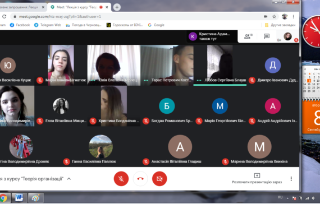Screen dimensions: 320x204
Task: Toggle the microphone mute button
Action: pyautogui.click(x=121, y=179)
